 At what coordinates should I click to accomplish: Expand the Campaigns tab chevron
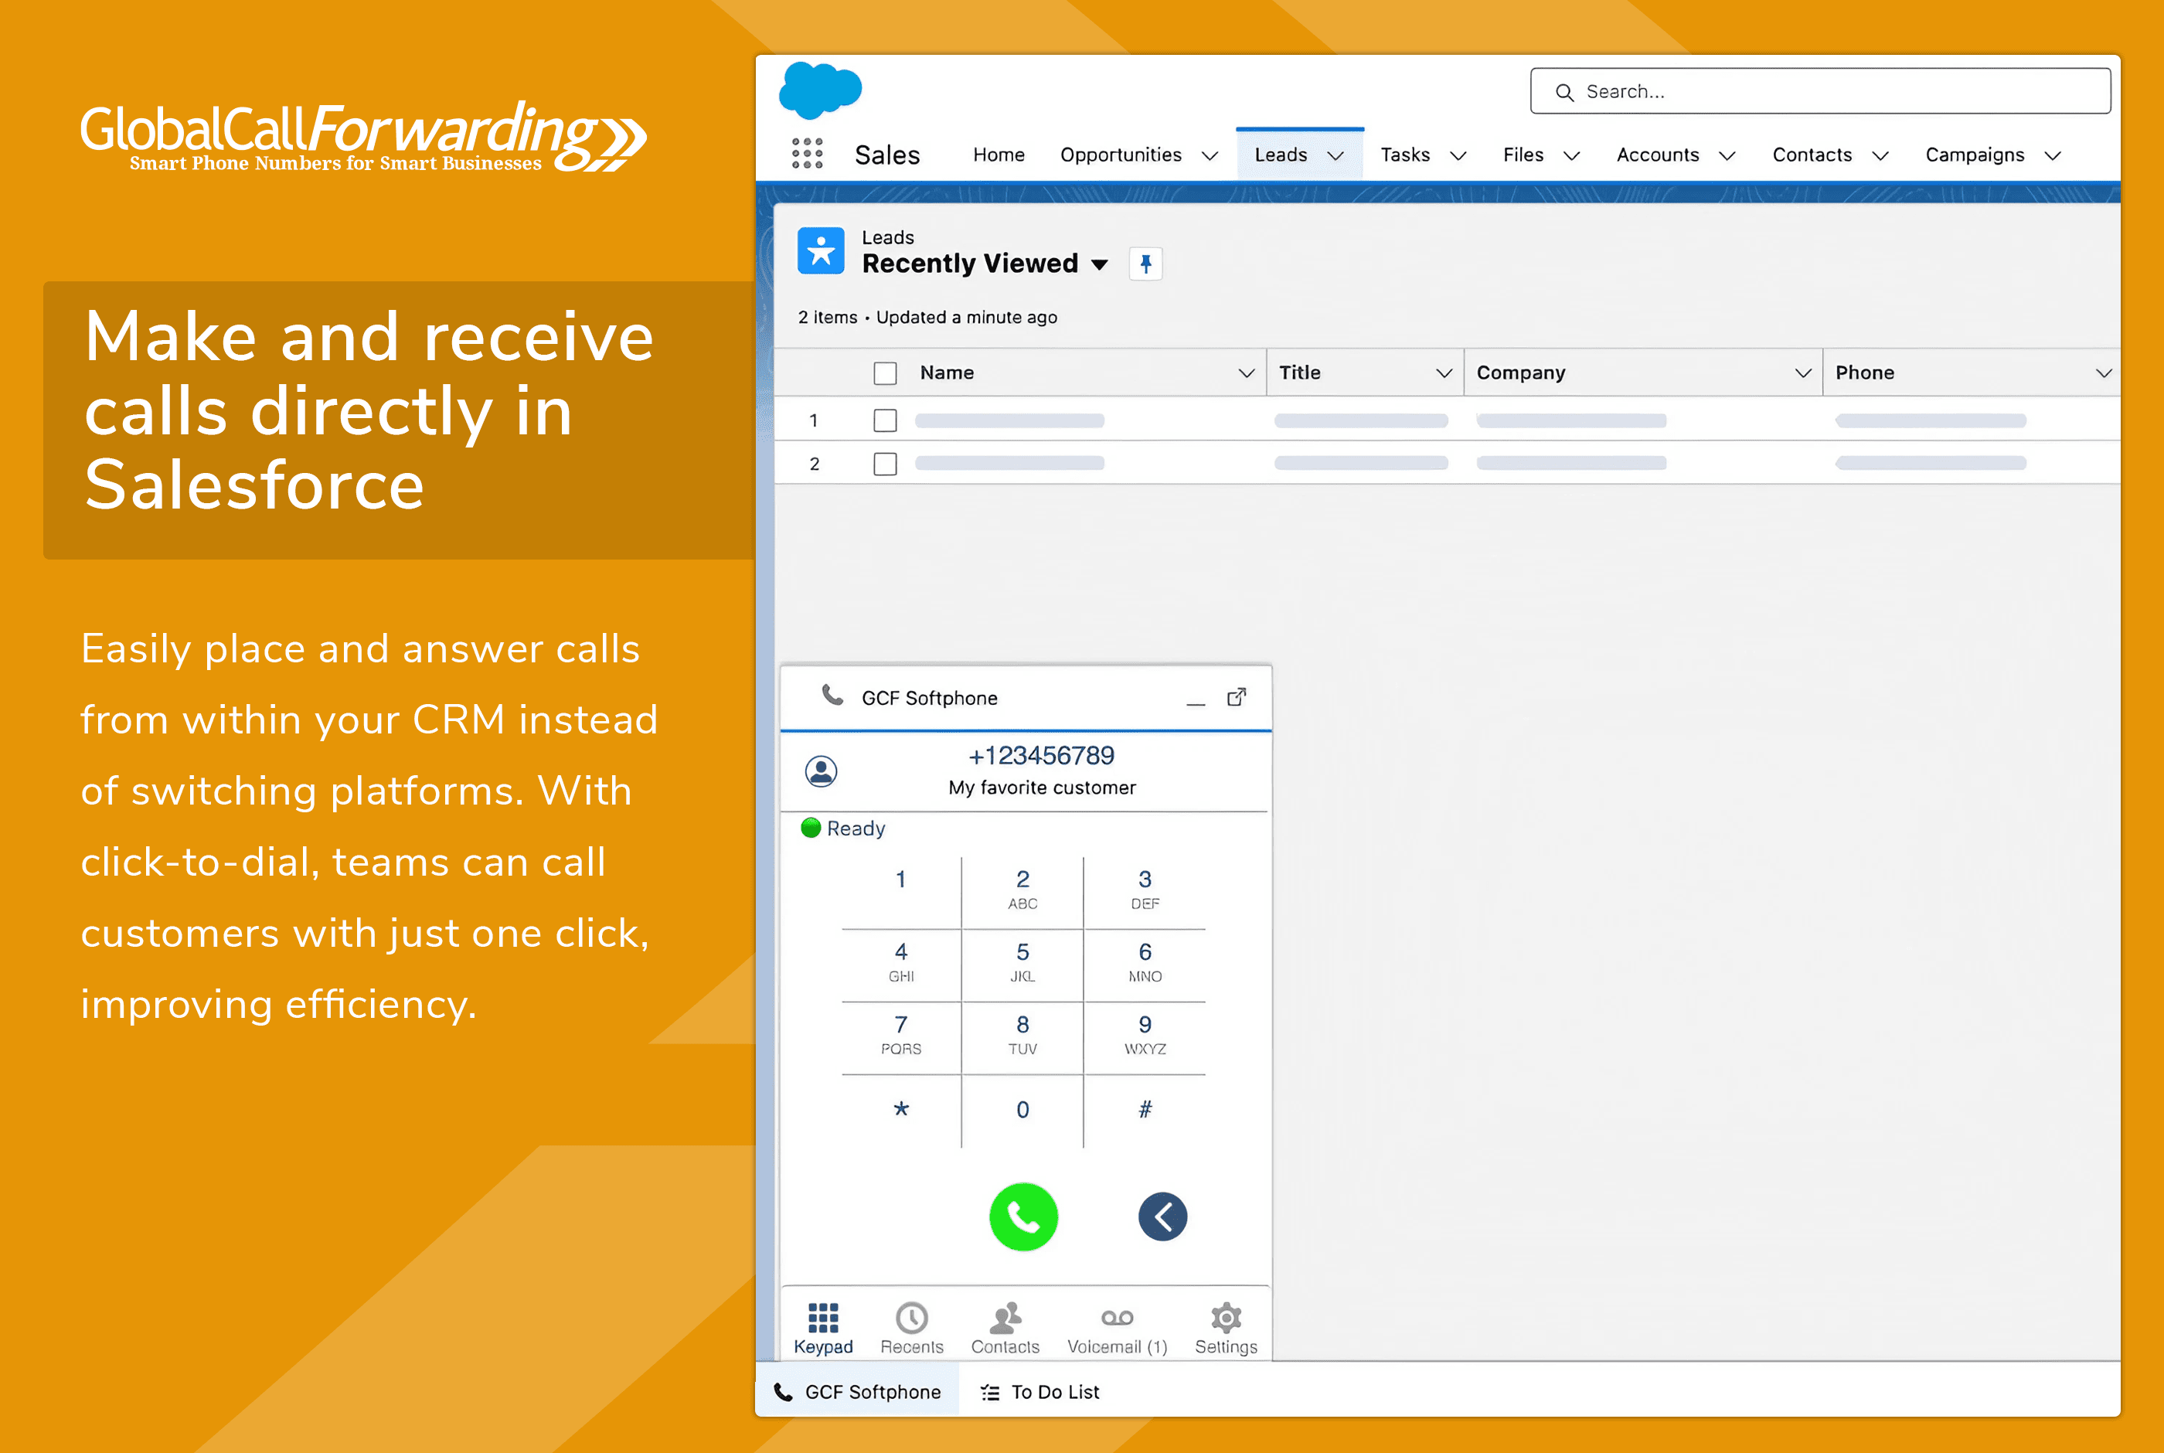point(2052,155)
